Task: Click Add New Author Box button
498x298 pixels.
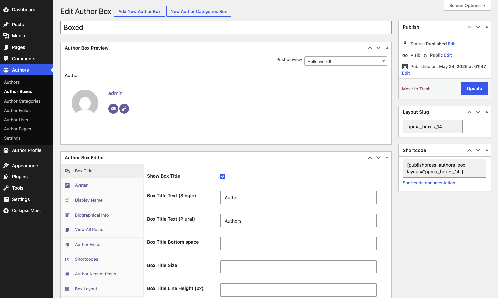Action: coord(139,11)
